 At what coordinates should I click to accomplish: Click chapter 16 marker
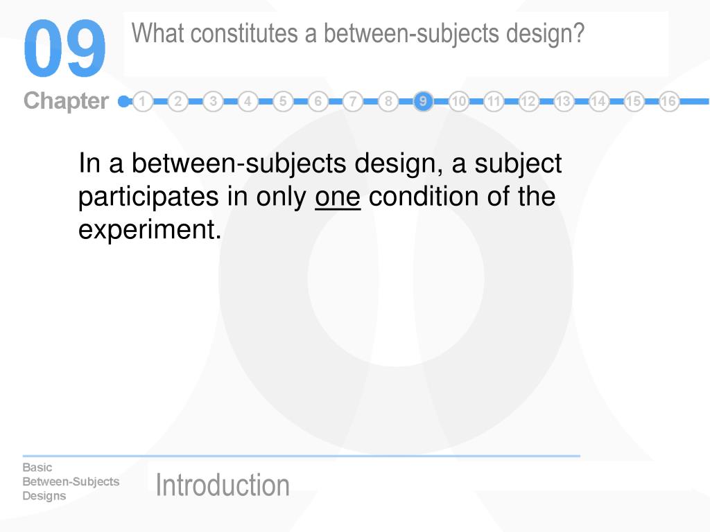pos(669,101)
